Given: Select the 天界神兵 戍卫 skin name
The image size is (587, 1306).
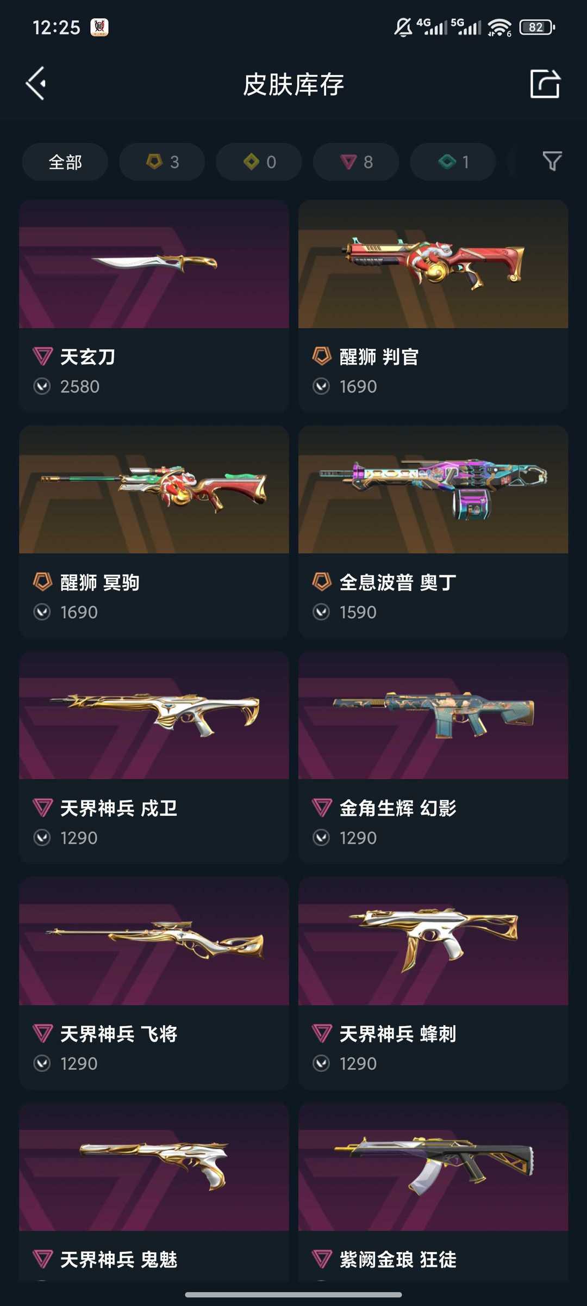Looking at the screenshot, I should pos(119,808).
